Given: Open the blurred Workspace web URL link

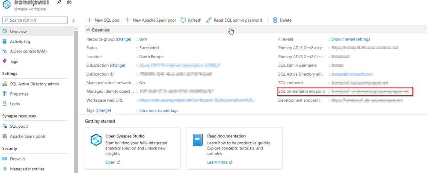Looking at the screenshot, I should click(197, 100).
